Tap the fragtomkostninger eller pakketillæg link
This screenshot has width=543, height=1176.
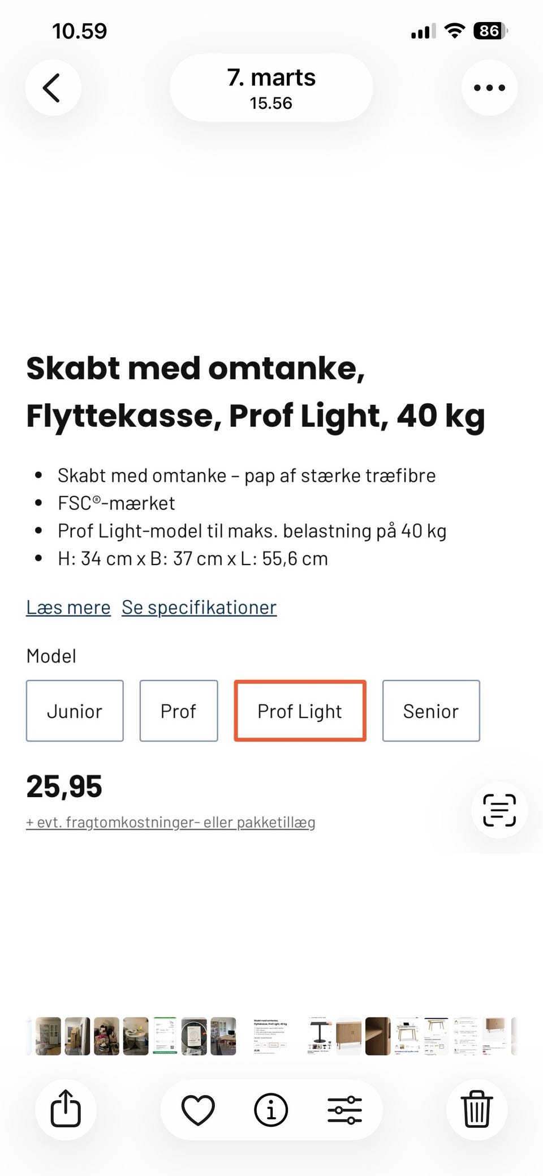[171, 822]
